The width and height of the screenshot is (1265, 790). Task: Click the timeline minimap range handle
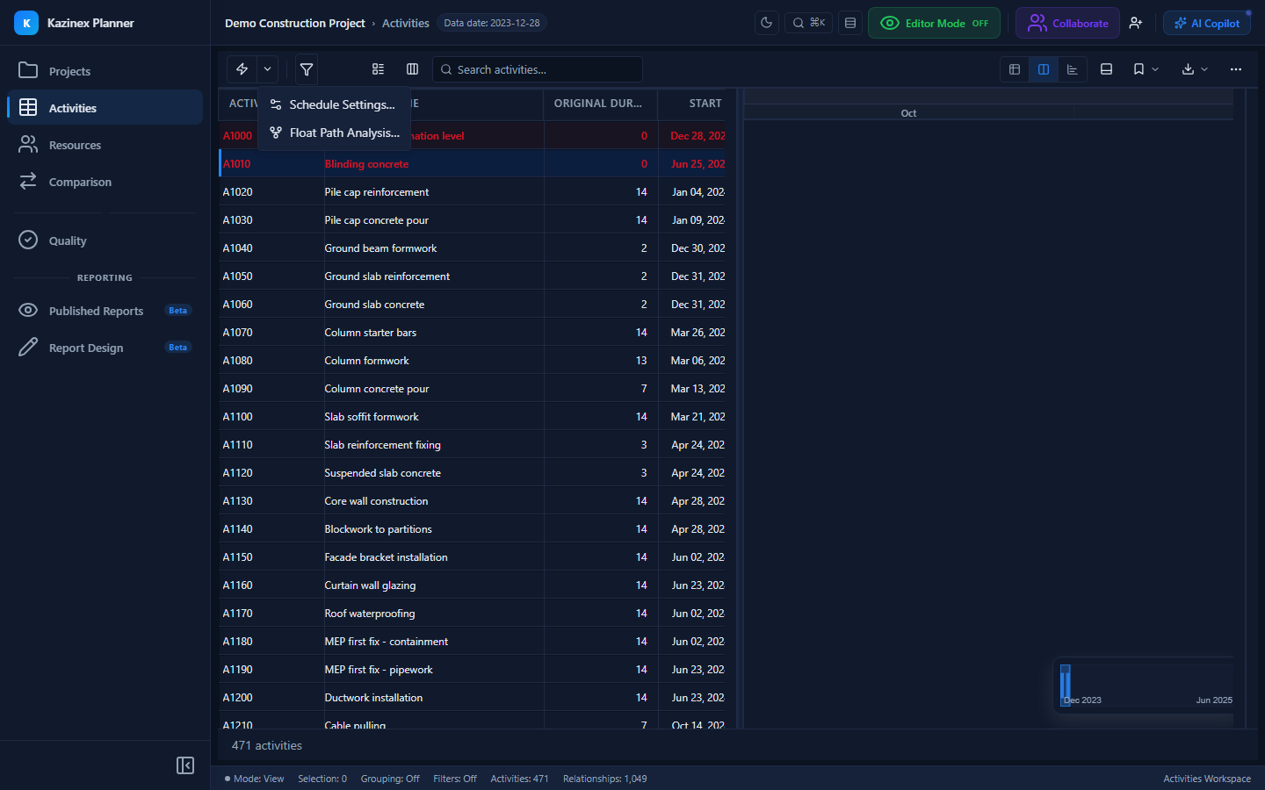coord(1065,685)
